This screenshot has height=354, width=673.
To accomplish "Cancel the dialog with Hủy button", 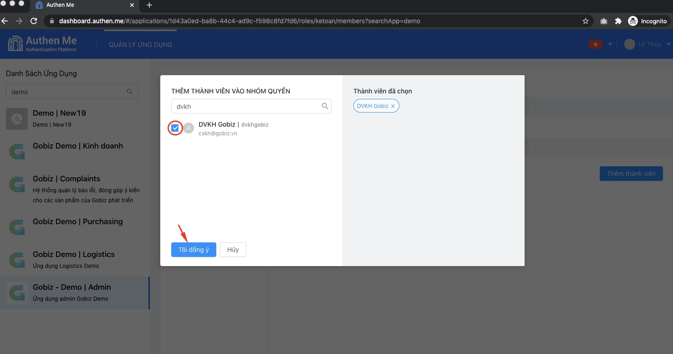I will pos(233,250).
